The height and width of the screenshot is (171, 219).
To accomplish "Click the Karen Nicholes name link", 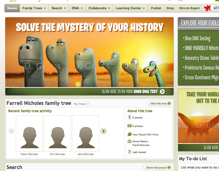I will click(29, 154).
